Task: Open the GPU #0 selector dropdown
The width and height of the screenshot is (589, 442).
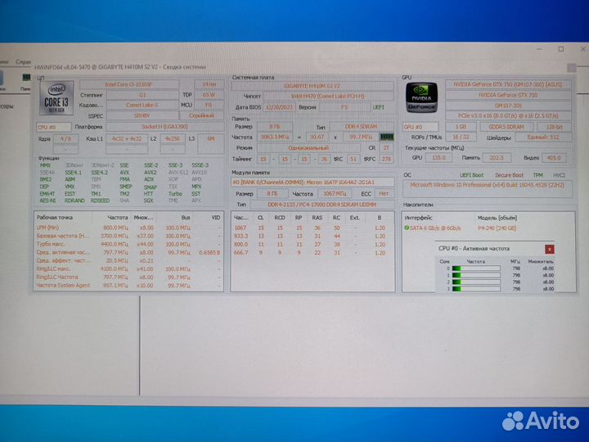Action: 420,127
